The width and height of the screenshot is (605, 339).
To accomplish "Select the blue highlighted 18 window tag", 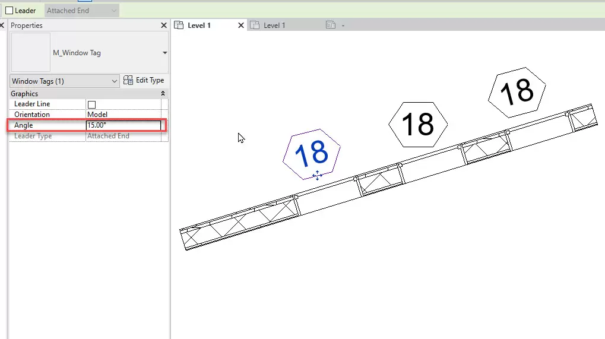I will point(311,153).
